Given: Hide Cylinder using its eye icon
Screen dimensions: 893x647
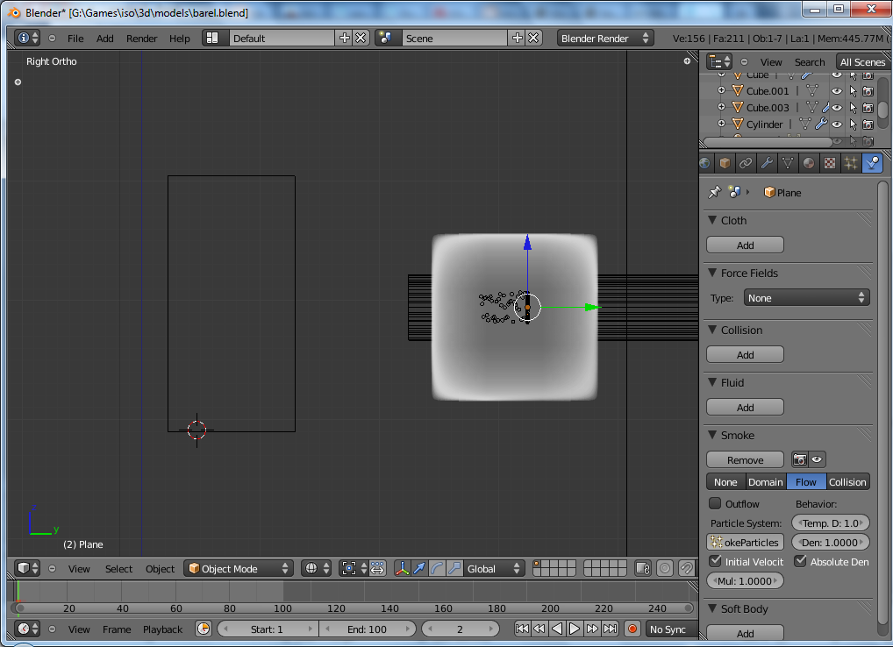Looking at the screenshot, I should tap(837, 124).
